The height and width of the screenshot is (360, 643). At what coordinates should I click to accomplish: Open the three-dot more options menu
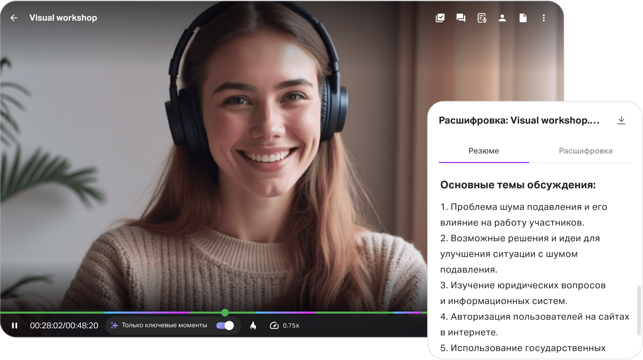(544, 18)
